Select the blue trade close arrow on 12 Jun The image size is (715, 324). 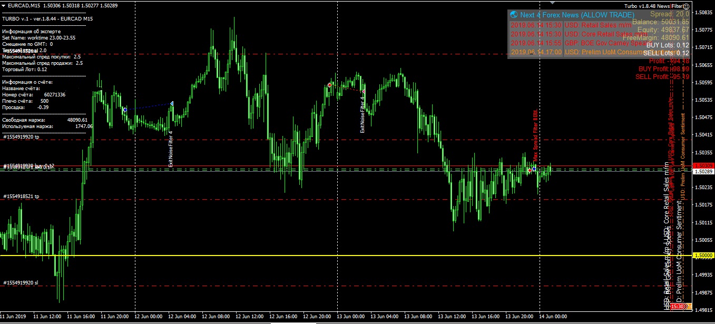[x=172, y=104]
